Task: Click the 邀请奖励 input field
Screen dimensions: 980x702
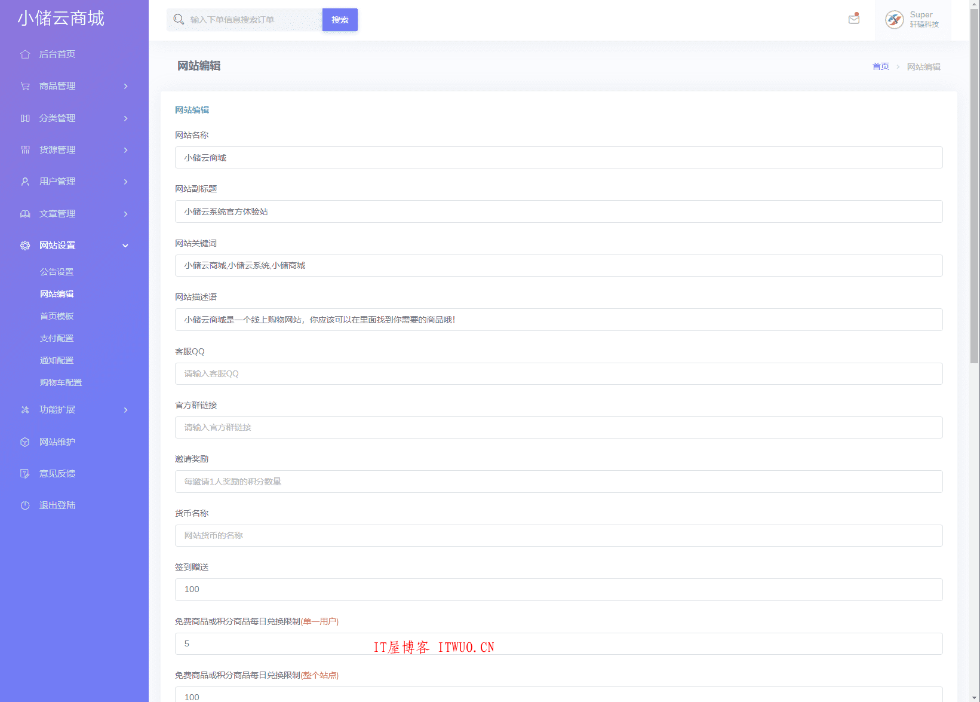Action: pyautogui.click(x=558, y=482)
